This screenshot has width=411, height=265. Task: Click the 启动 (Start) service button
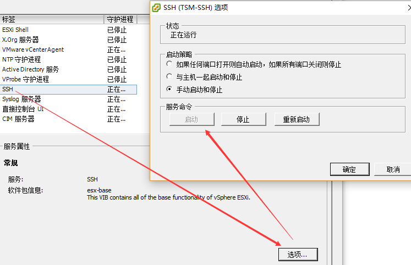point(191,119)
